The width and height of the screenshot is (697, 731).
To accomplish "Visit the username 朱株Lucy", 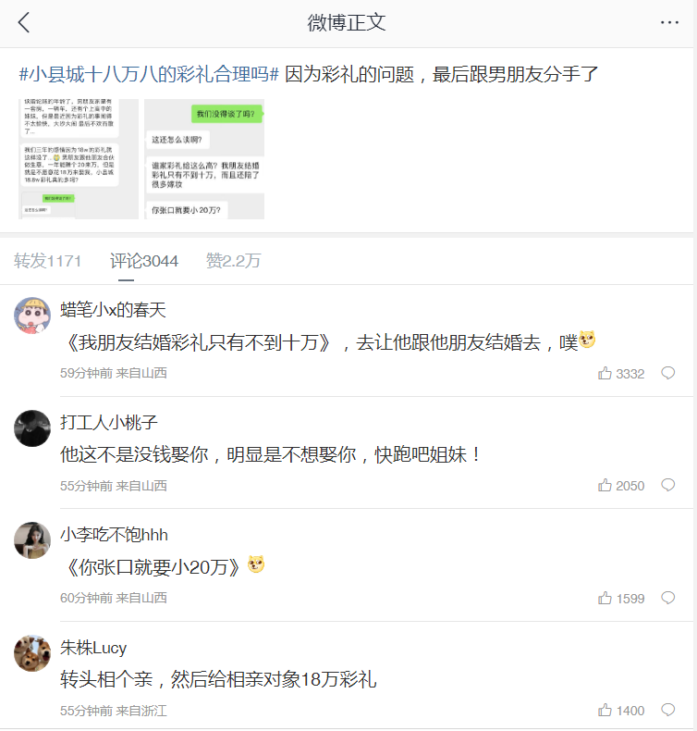I will pos(93,648).
